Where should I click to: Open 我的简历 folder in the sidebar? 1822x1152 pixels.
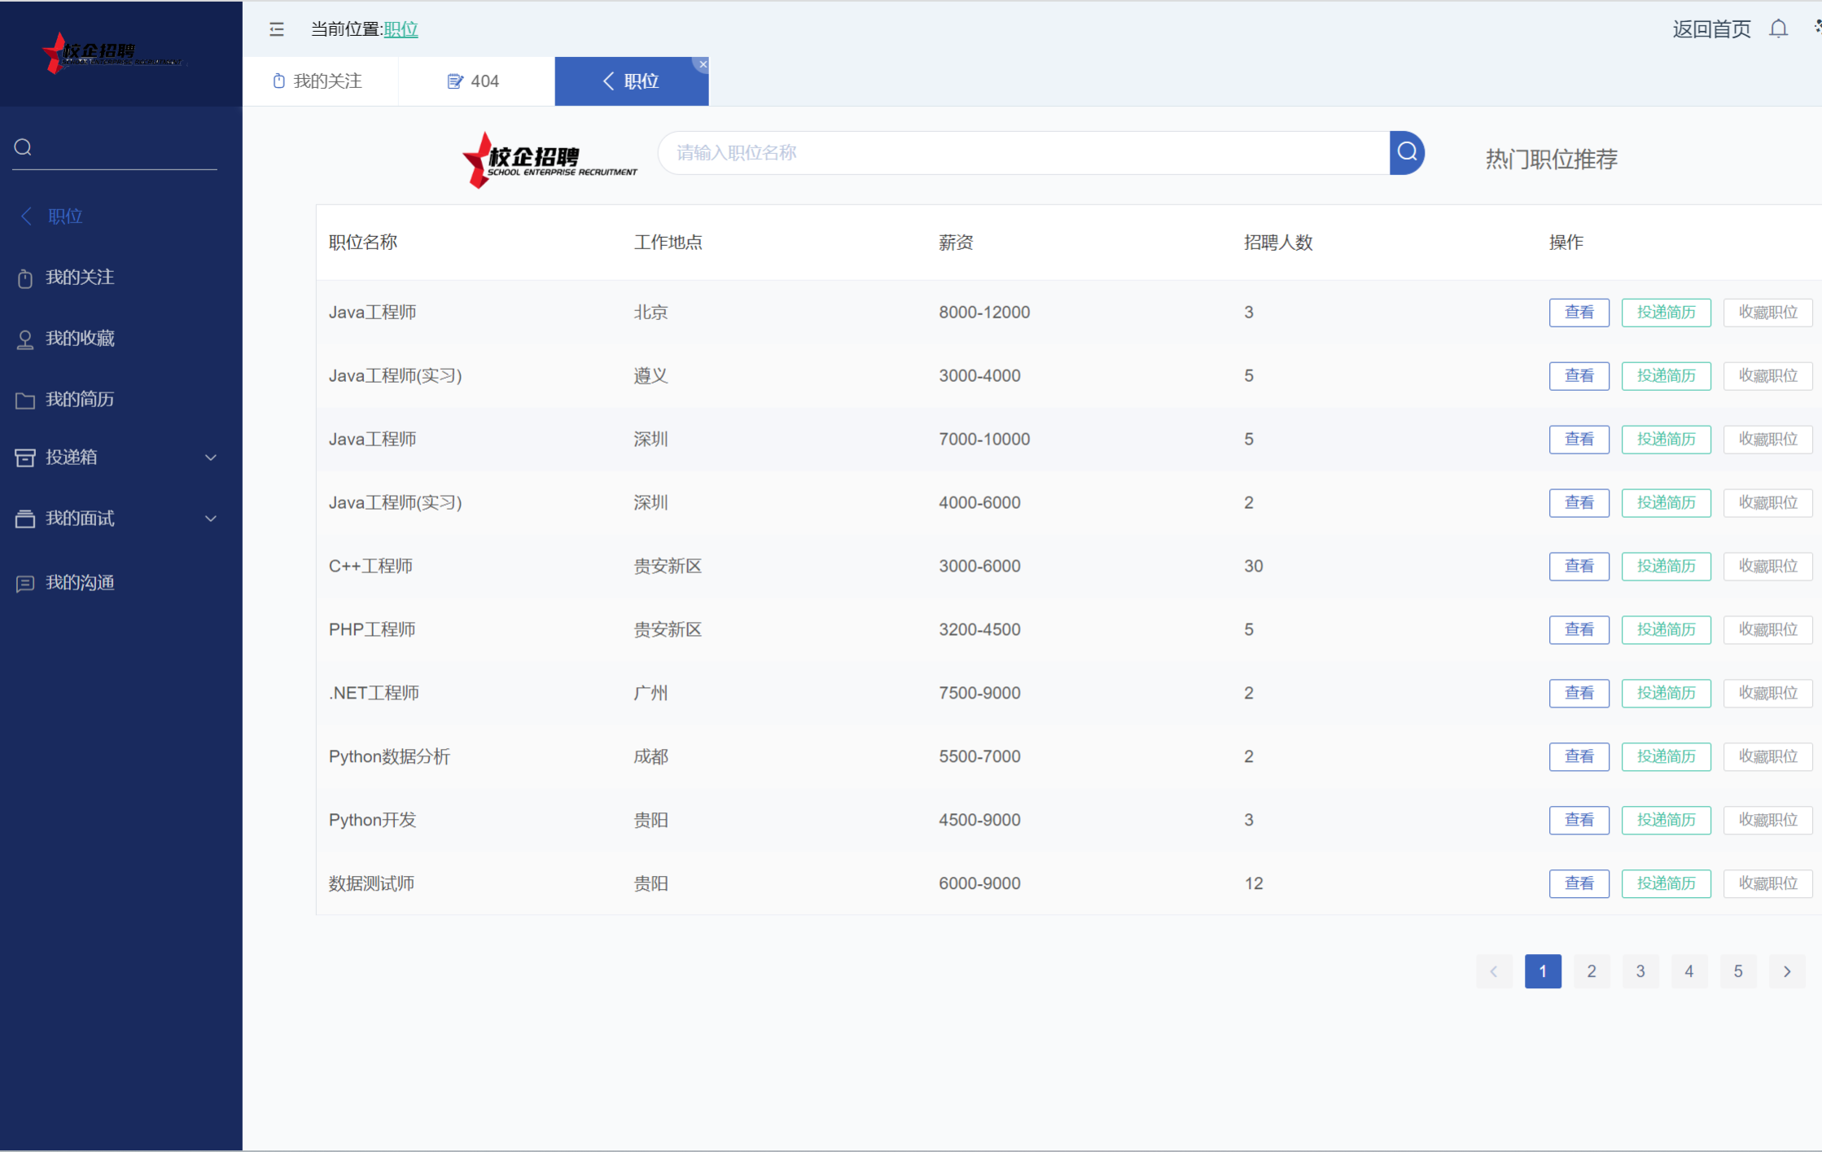(80, 400)
